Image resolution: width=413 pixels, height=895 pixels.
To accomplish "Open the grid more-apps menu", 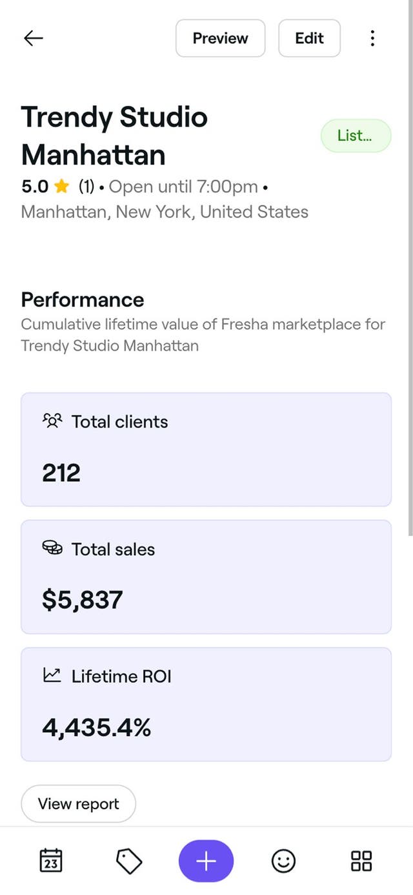I will coord(361,861).
